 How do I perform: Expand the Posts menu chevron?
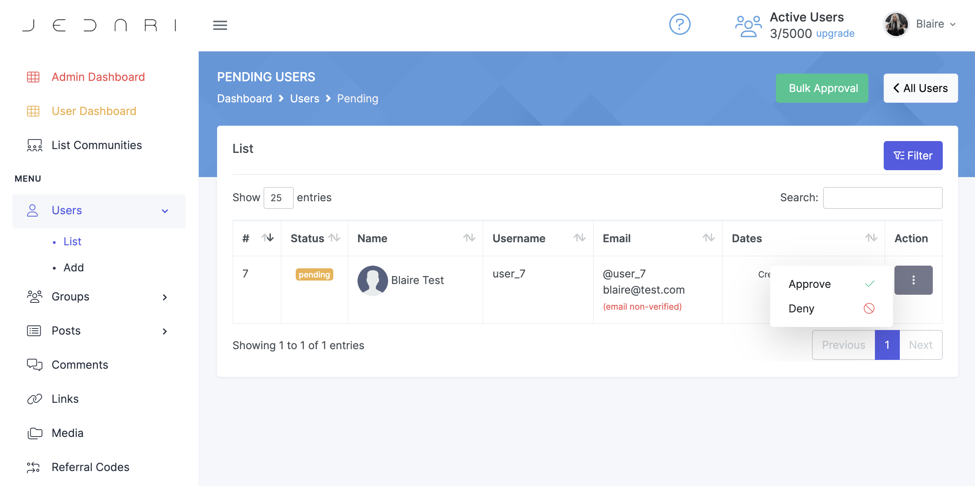point(165,331)
